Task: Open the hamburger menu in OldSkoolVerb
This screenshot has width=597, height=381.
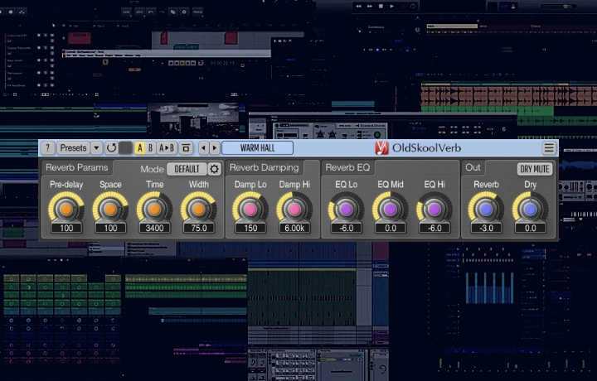Action: pos(549,147)
